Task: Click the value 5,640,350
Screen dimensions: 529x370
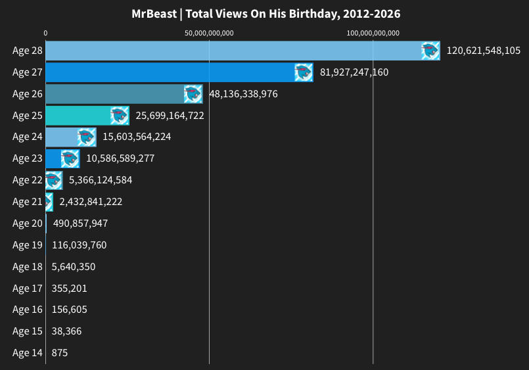Action: coord(74,267)
